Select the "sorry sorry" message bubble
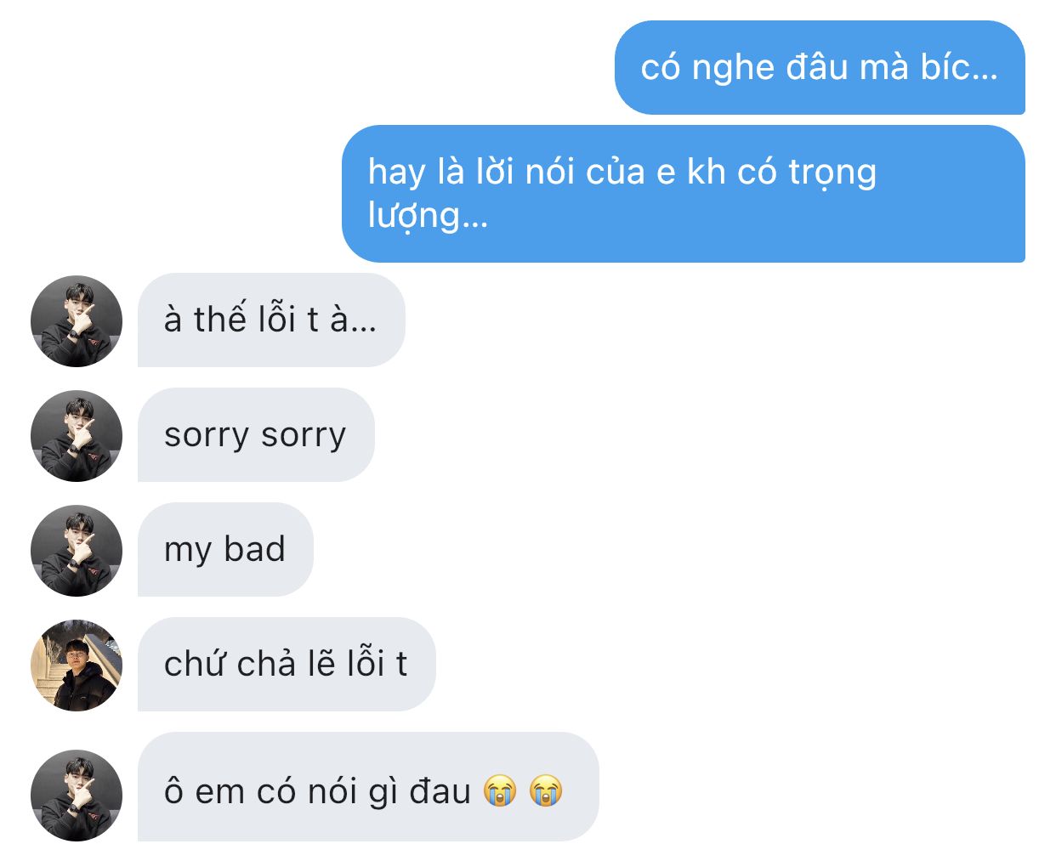1056x861 pixels. (256, 434)
